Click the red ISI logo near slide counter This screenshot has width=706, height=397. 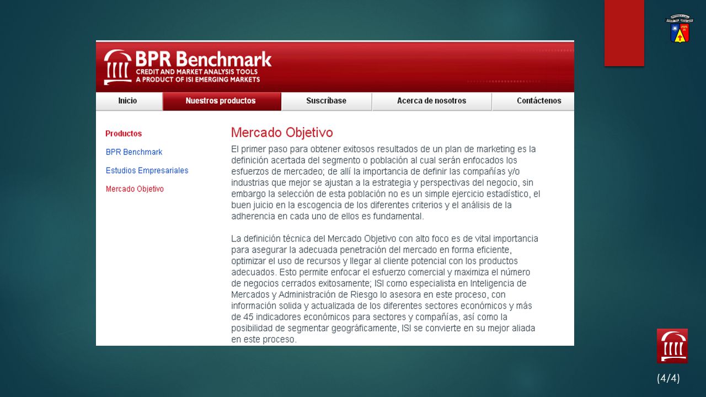672,346
